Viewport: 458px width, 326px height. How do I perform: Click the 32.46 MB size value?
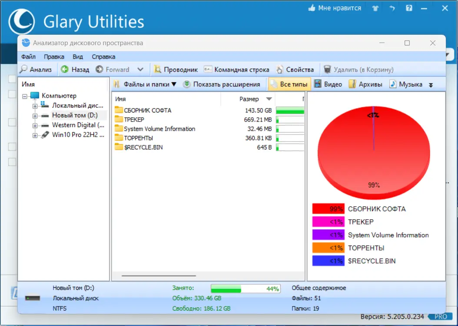tap(259, 129)
